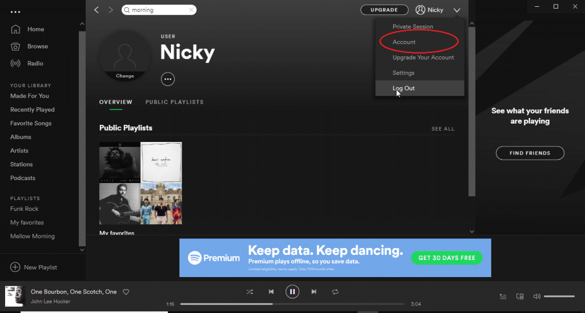Click the Nicky username in top bar

tap(435, 10)
